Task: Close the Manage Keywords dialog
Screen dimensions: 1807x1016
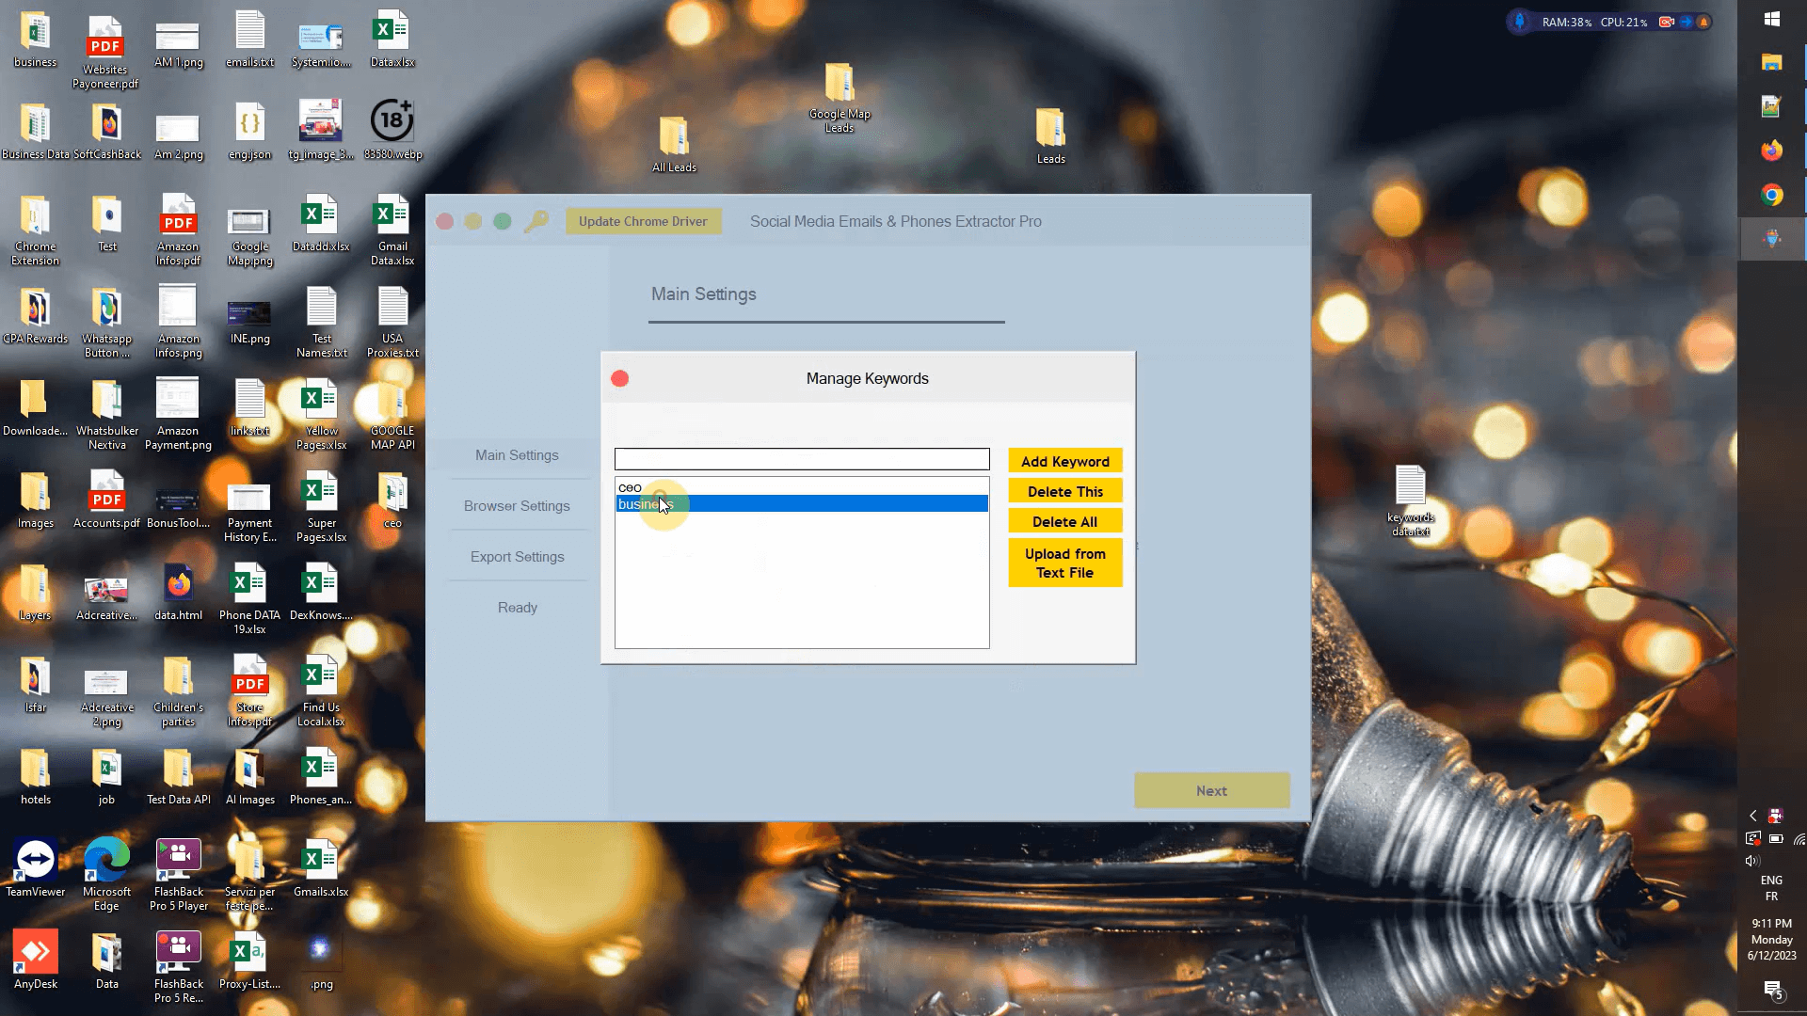Action: (619, 378)
